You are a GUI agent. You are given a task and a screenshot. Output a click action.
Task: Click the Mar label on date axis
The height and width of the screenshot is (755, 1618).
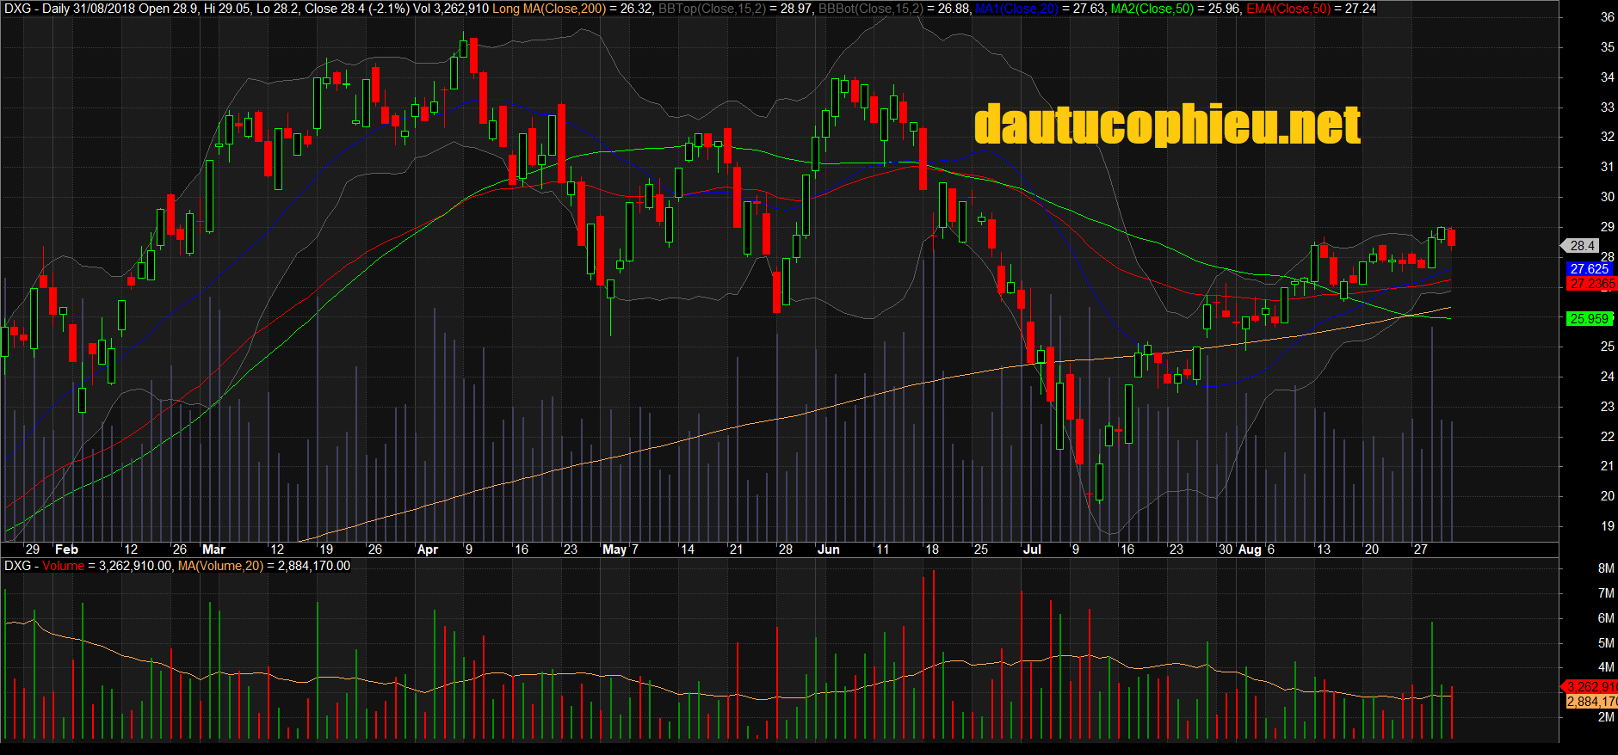click(x=213, y=549)
